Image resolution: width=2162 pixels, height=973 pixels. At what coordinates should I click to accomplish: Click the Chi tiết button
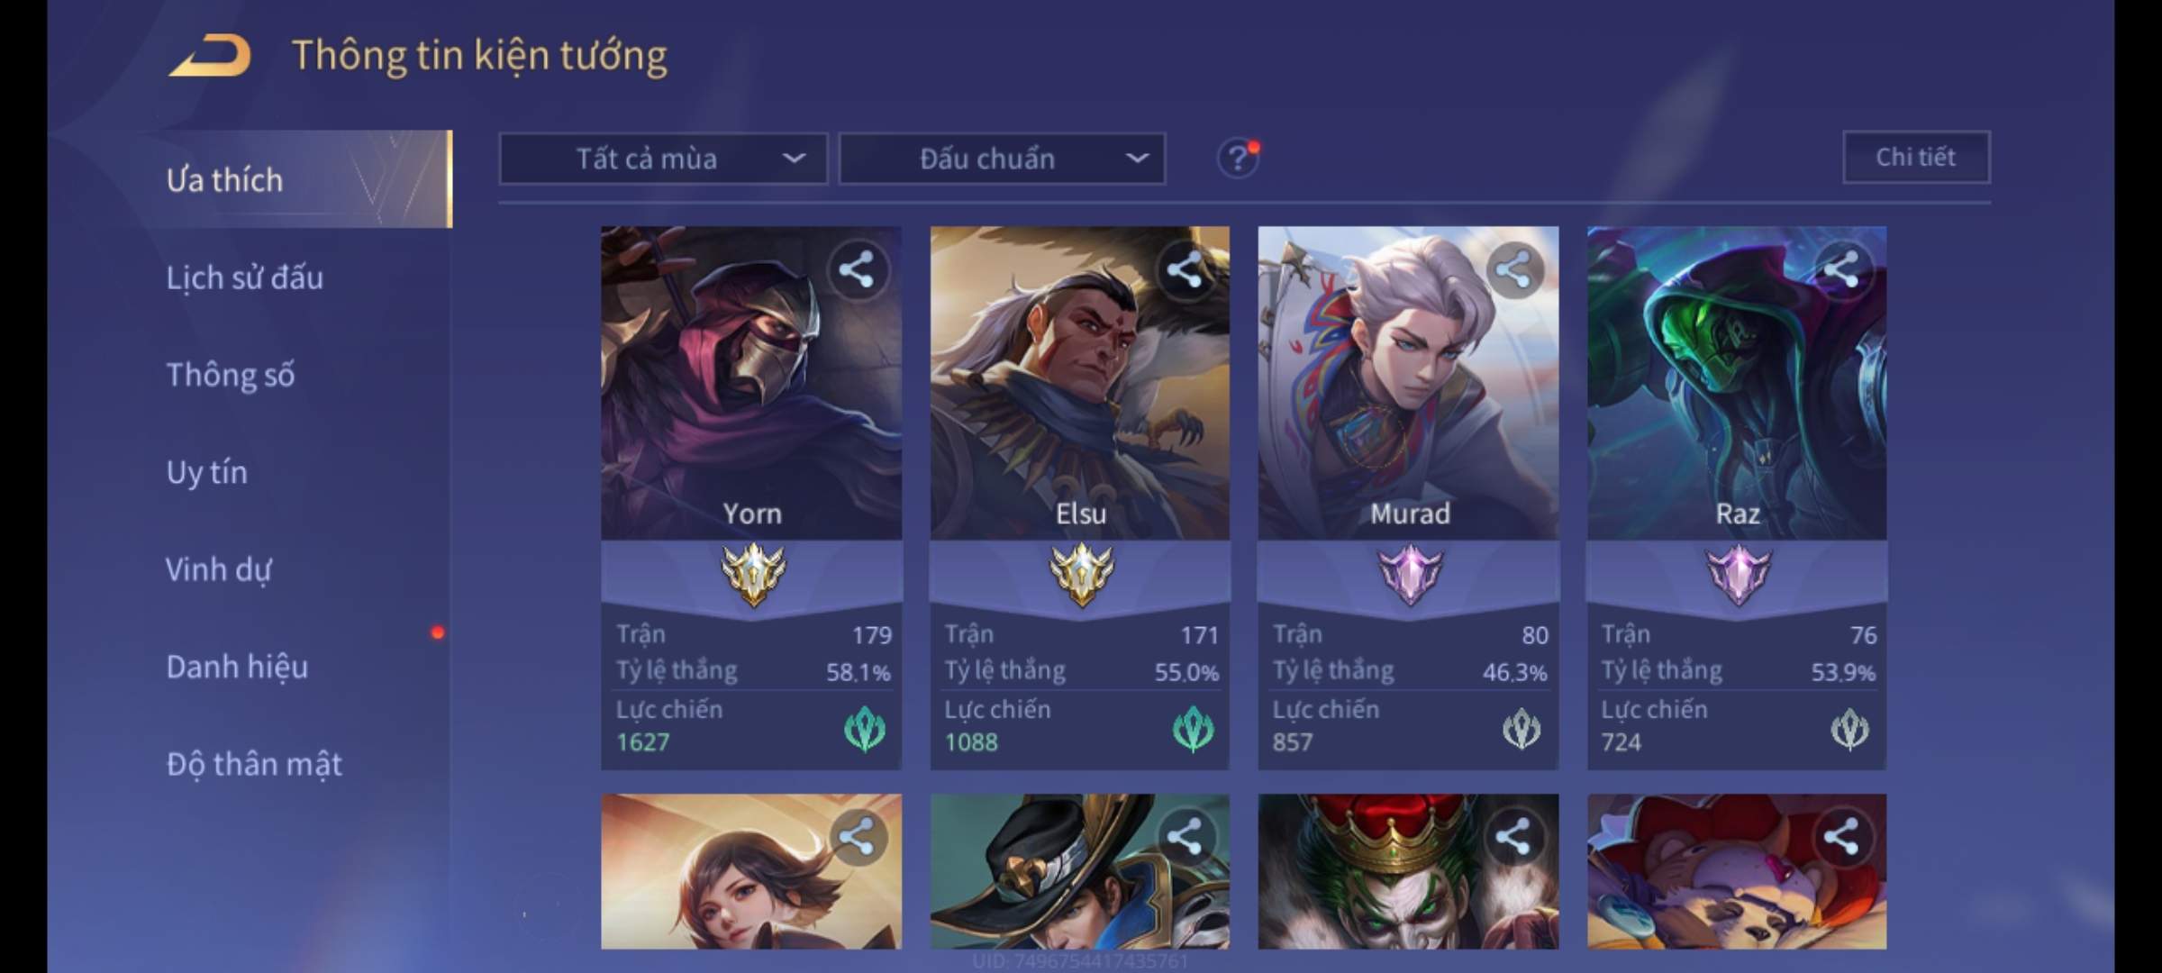tap(1916, 158)
